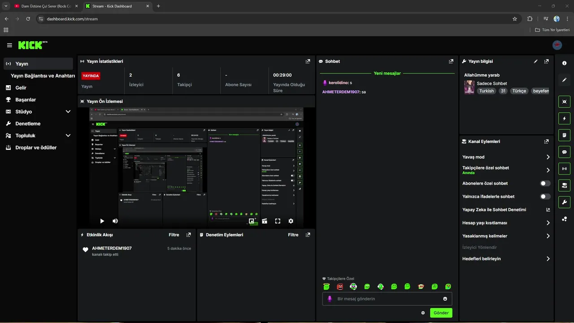This screenshot has width=574, height=323.
Task: Toggle the chat bubble widget in the right rail
Action: pos(565,152)
